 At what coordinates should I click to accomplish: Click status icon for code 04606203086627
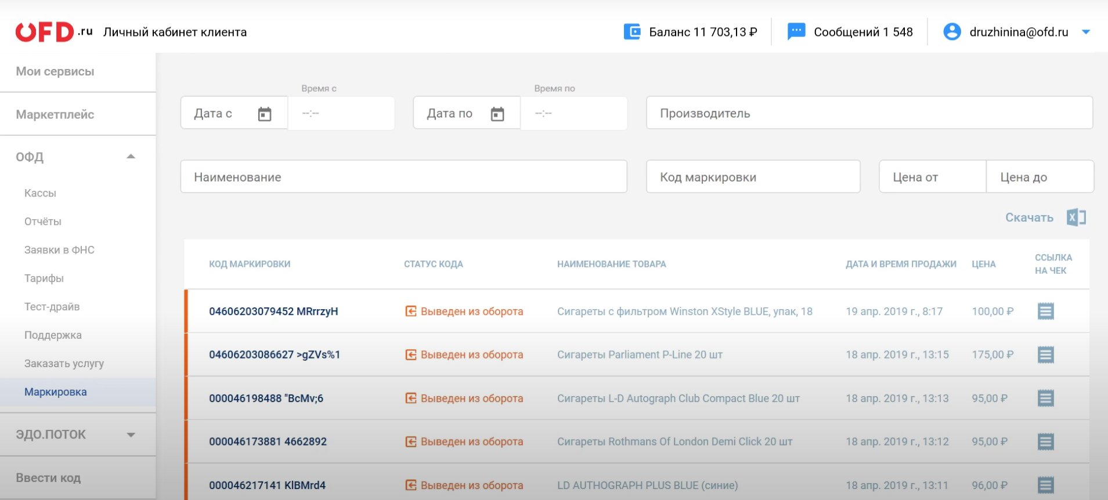click(411, 355)
